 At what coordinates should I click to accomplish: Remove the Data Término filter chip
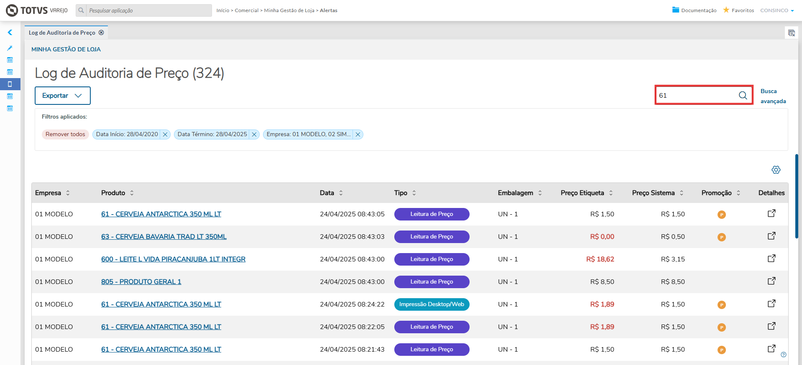254,134
